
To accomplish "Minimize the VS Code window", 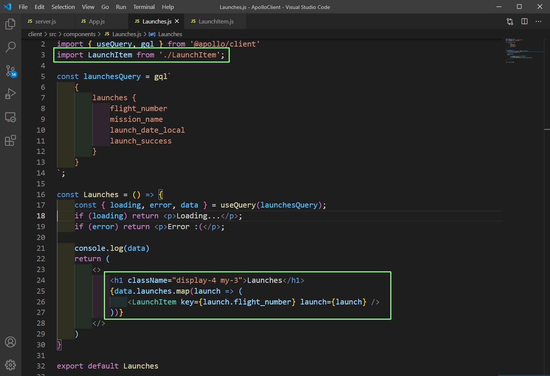I will (499, 7).
